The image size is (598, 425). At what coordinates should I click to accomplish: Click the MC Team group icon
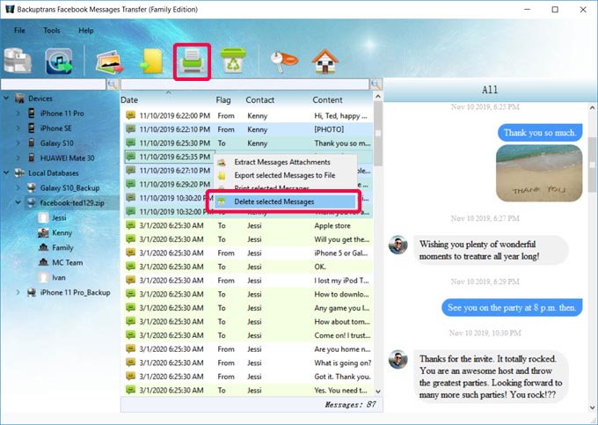point(43,262)
